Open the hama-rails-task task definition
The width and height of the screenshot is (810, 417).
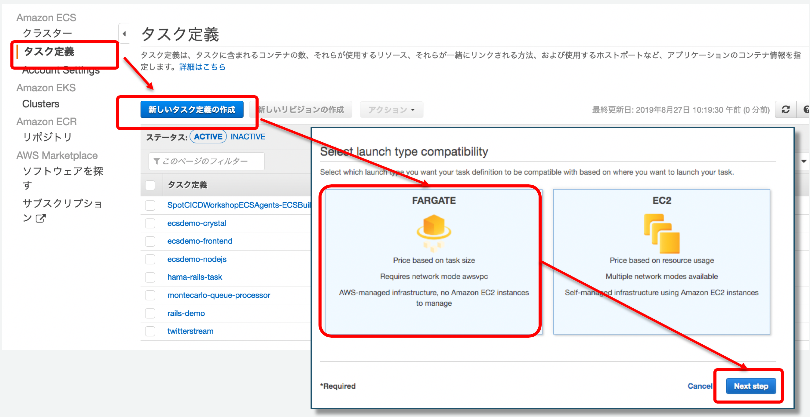point(195,277)
